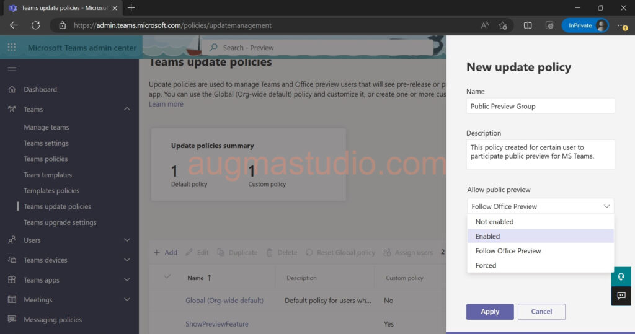Open the feedback chat icon
Screen dimensions: 635x334
(621, 296)
